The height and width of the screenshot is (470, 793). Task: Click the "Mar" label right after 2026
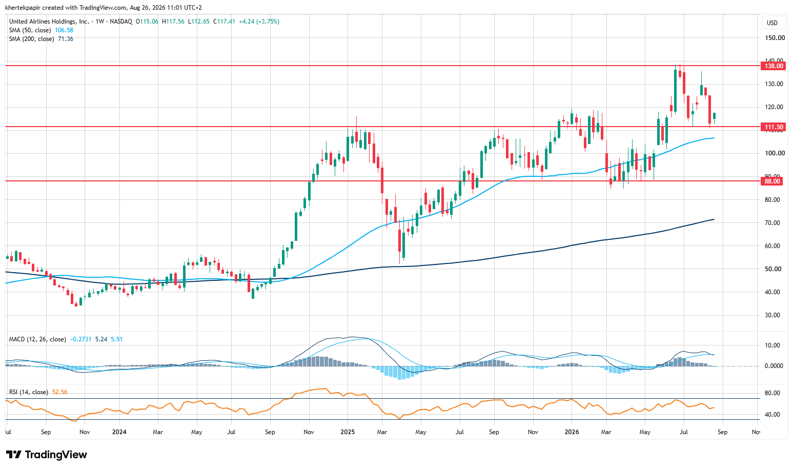[x=606, y=432]
